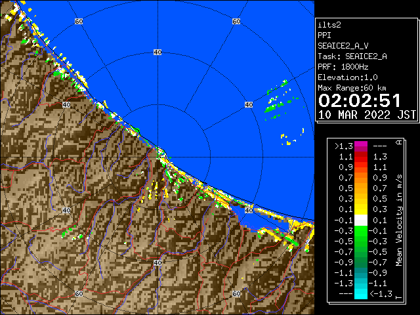Click the 'T' letter at legend bottom
The width and height of the screenshot is (420, 315).
coord(399,297)
